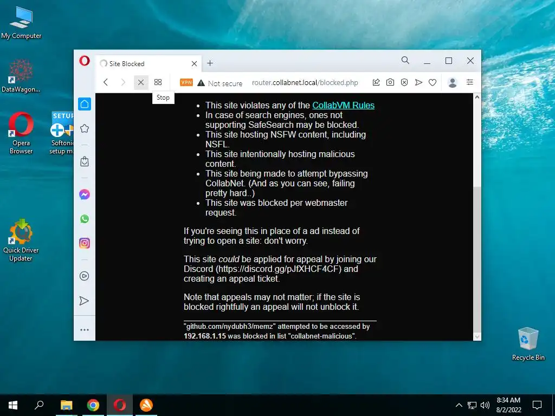The width and height of the screenshot is (555, 416).
Task: Click the scrollbar down arrow
Action: point(477,336)
